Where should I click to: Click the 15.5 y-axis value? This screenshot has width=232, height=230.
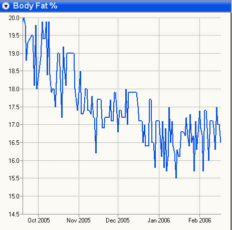14,178
